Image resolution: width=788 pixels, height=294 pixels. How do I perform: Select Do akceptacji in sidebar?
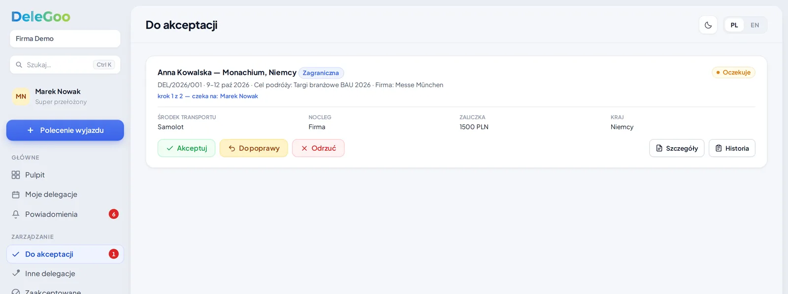pyautogui.click(x=65, y=254)
